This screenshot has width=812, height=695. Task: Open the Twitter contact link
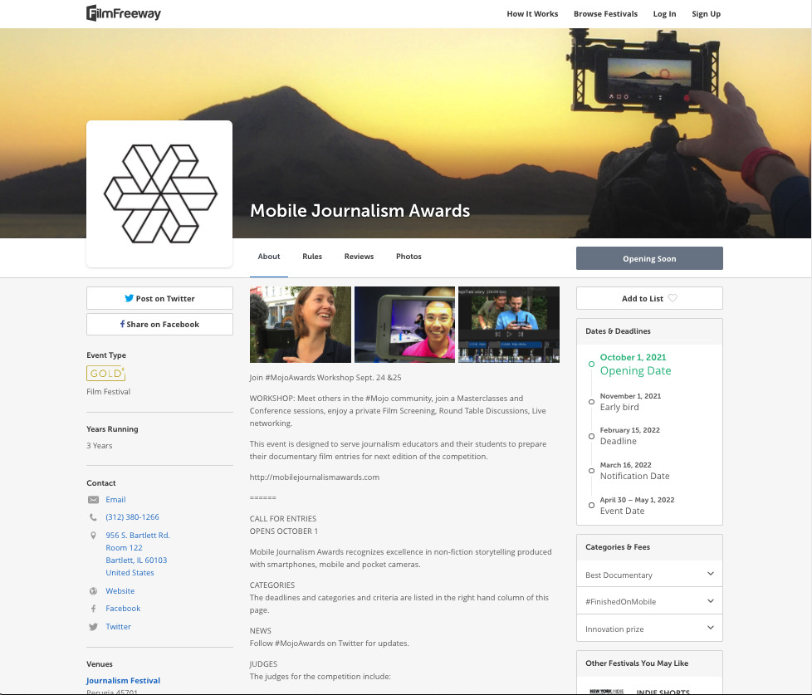118,627
